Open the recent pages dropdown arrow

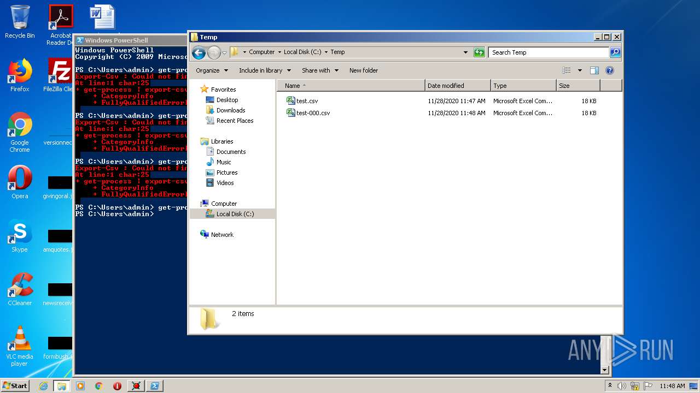click(224, 53)
